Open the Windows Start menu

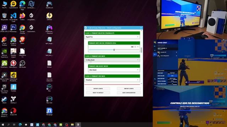2,125
